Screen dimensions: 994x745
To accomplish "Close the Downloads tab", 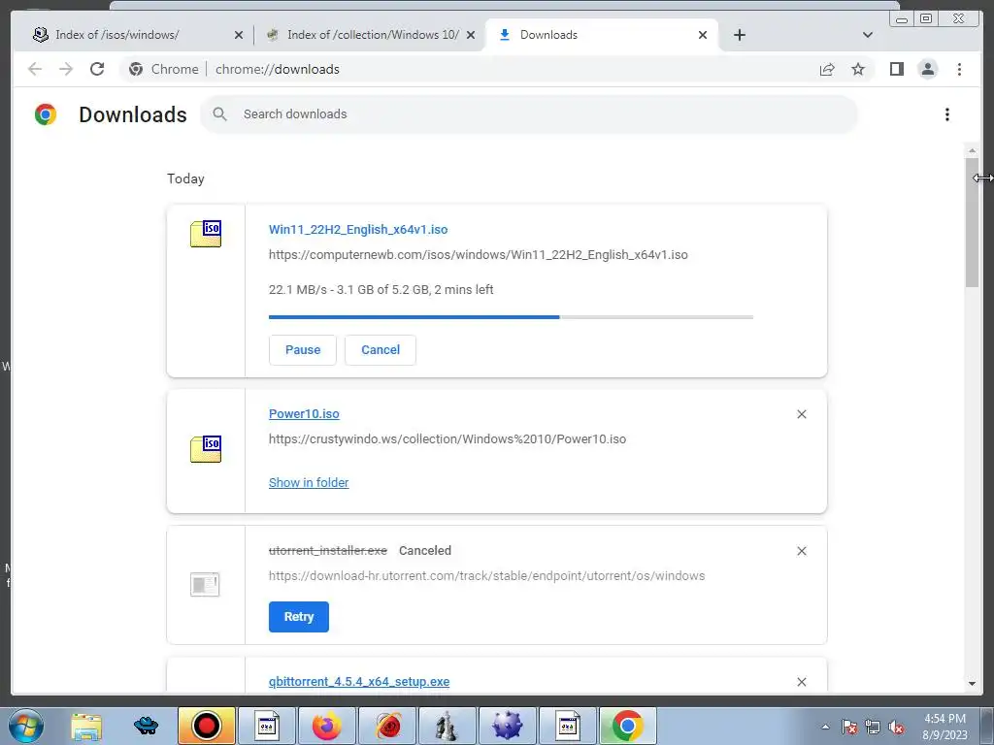I will 703,35.
